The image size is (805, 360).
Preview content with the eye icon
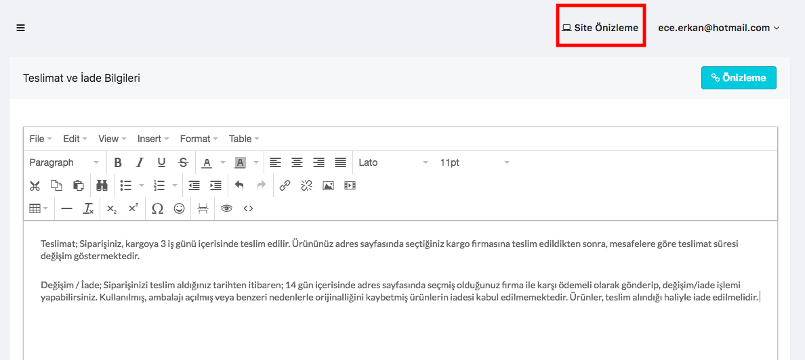coord(226,208)
